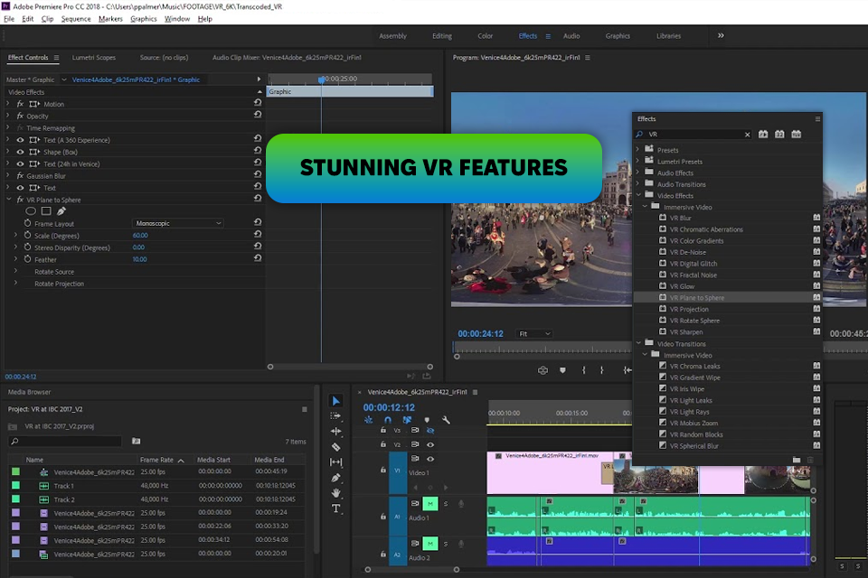Click Linked Selection icon in timeline
The height and width of the screenshot is (578, 868).
point(407,420)
